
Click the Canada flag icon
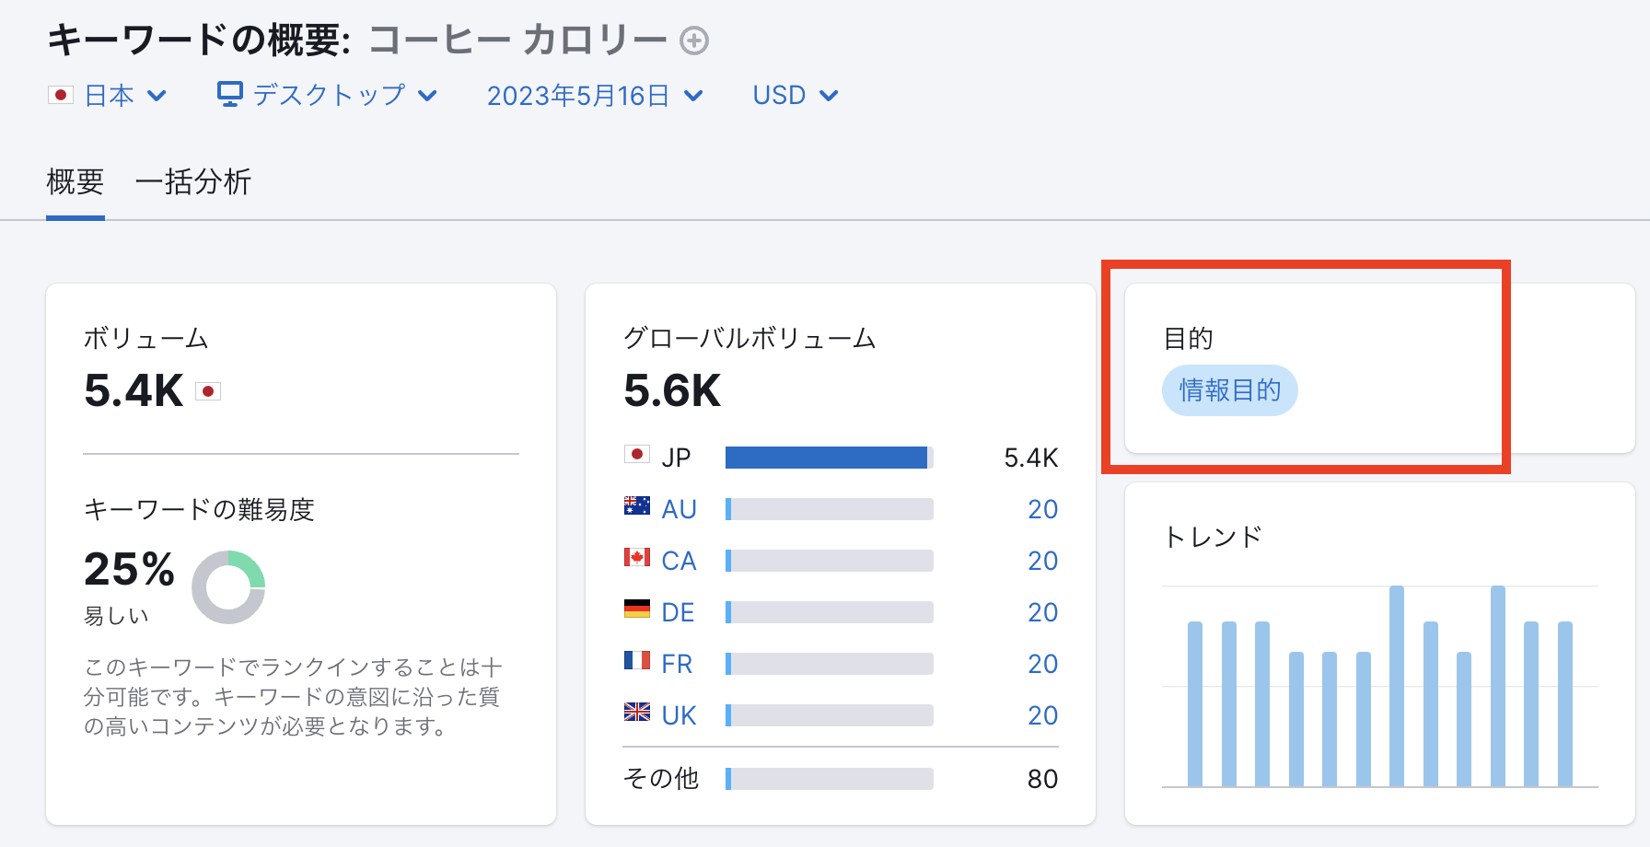click(636, 557)
